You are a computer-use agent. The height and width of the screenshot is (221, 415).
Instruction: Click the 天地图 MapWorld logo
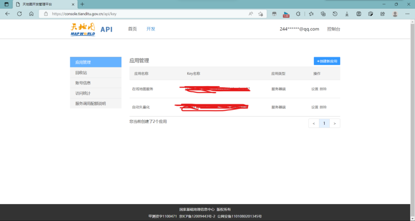pyautogui.click(x=83, y=29)
